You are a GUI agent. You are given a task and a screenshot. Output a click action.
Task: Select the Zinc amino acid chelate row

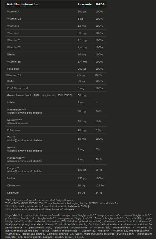coord(56,139)
